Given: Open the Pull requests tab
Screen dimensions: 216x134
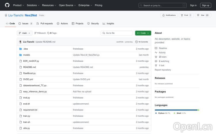Looking at the screenshot, I should (45, 23).
